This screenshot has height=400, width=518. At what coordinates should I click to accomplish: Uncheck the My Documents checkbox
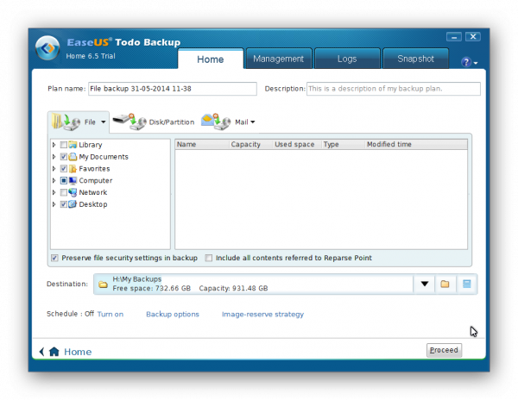[63, 157]
